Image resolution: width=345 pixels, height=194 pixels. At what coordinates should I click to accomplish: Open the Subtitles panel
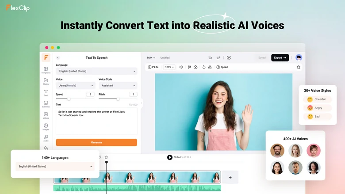point(46,104)
